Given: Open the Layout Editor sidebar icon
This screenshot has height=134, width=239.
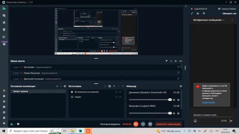Looking at the screenshot, I should pyautogui.click(x=4, y=16).
